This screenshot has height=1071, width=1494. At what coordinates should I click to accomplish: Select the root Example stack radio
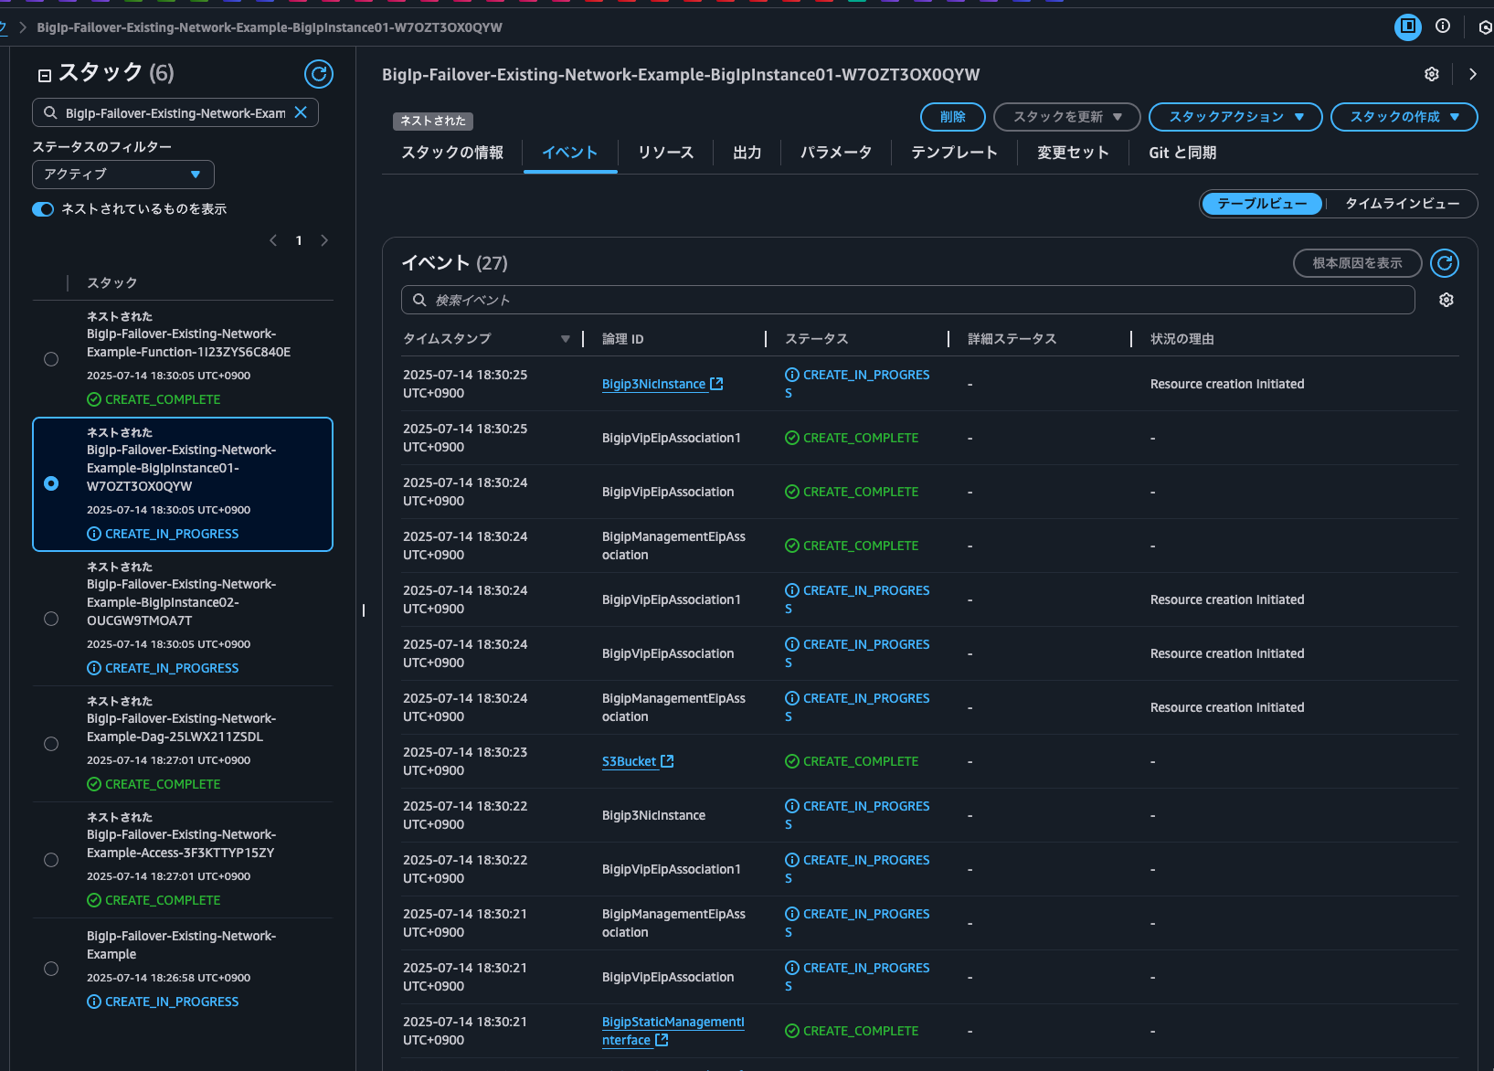coord(51,969)
